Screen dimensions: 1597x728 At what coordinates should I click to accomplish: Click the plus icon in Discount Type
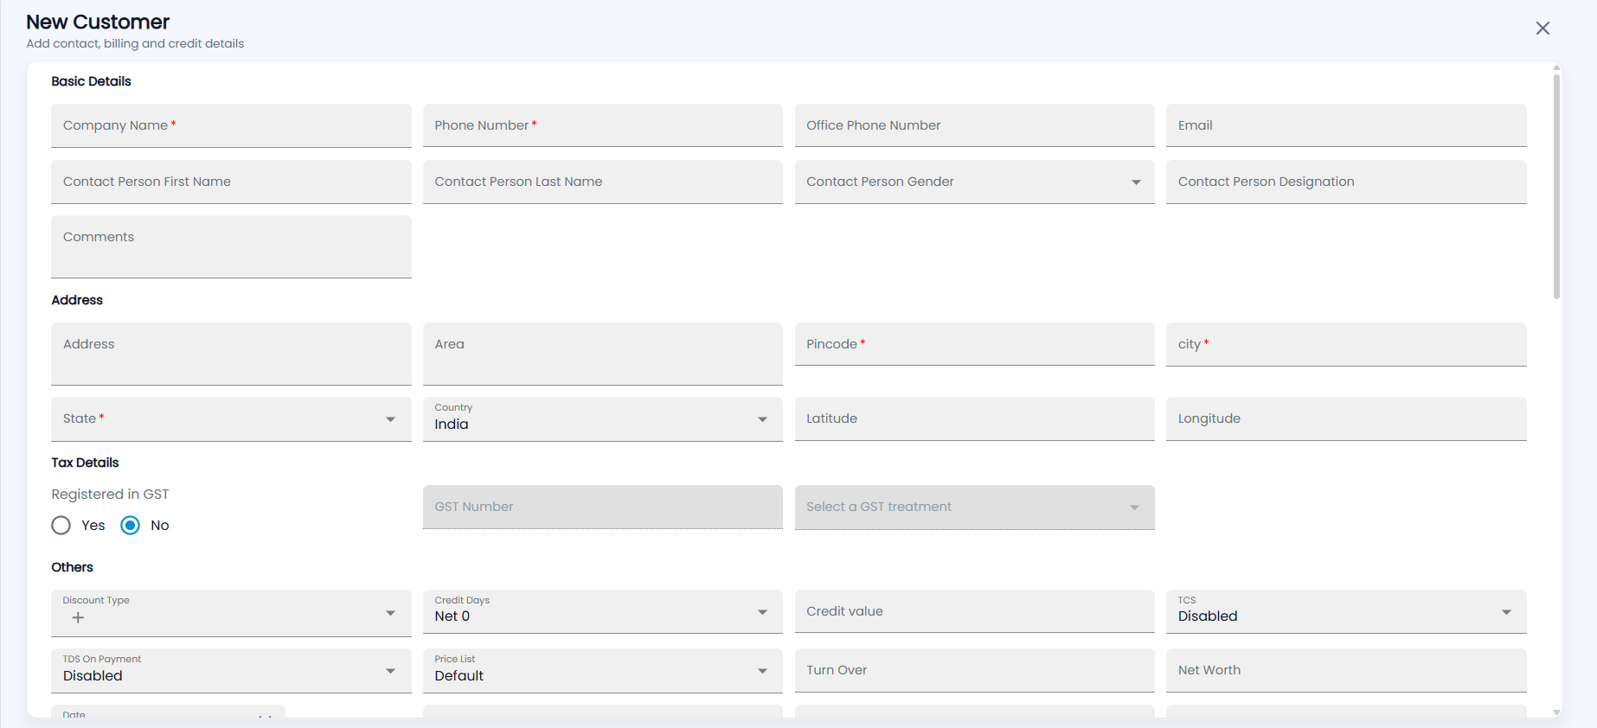tap(78, 617)
